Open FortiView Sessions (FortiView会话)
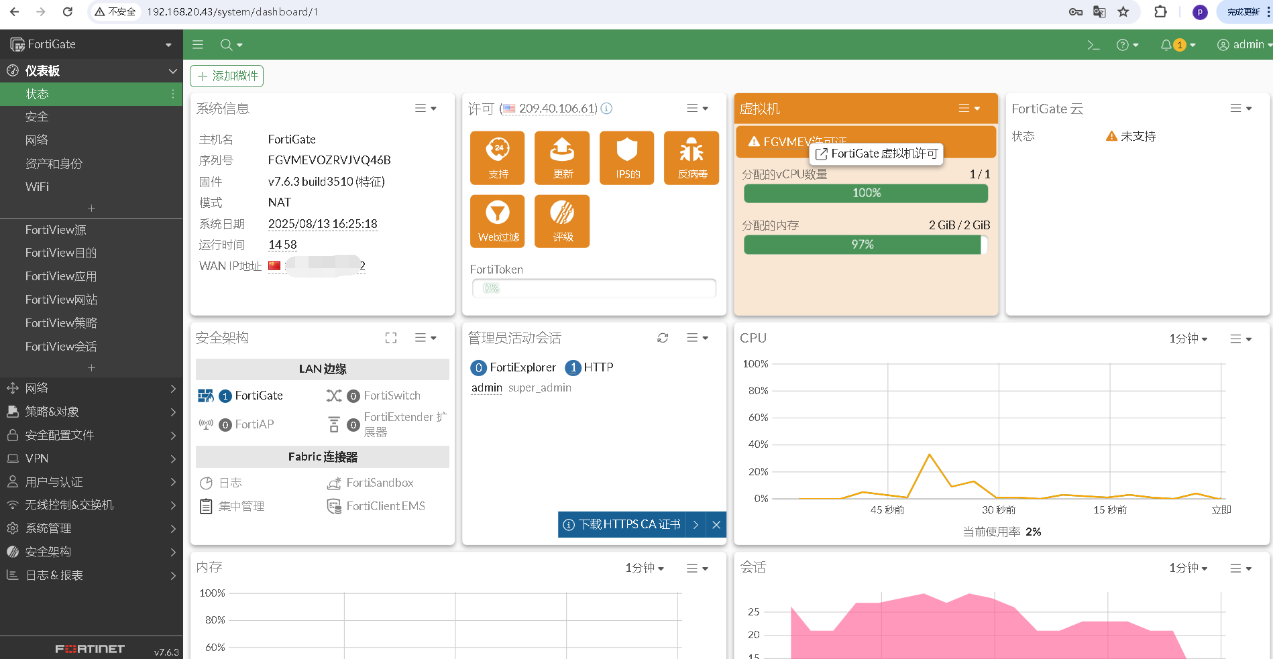 coord(91,347)
